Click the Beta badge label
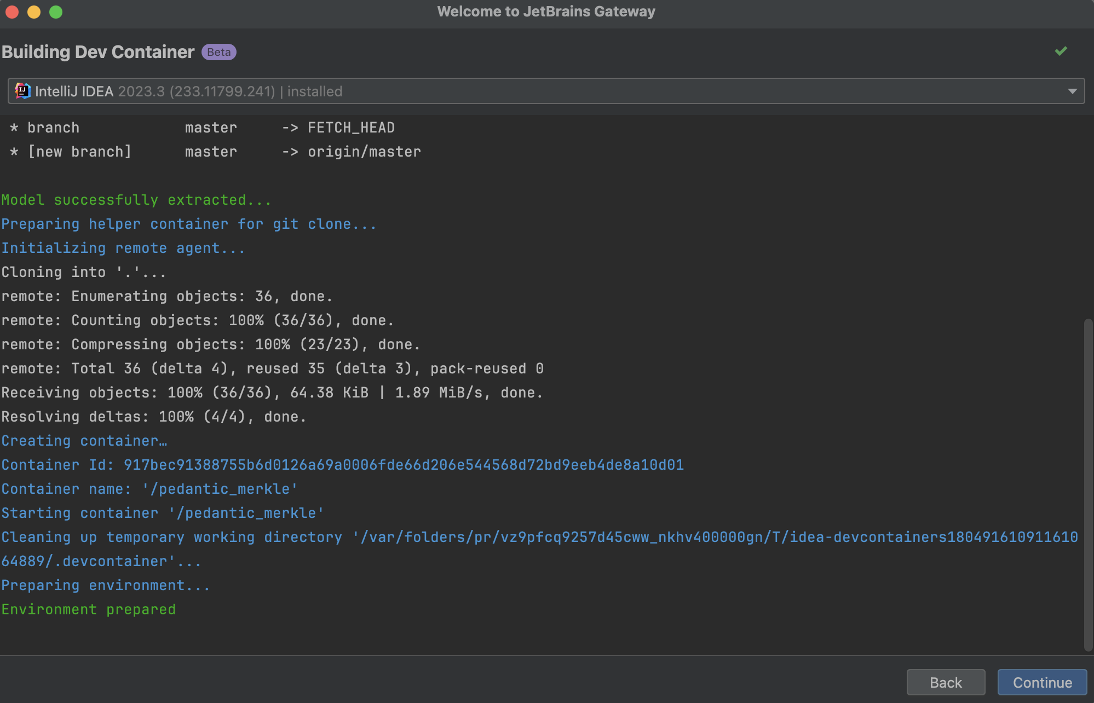1094x703 pixels. [x=218, y=52]
